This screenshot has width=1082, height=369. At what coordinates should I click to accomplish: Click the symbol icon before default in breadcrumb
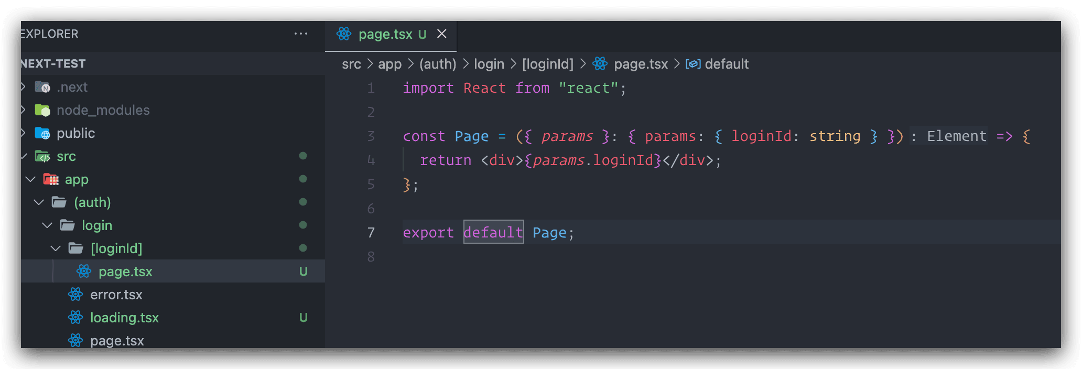pos(693,64)
